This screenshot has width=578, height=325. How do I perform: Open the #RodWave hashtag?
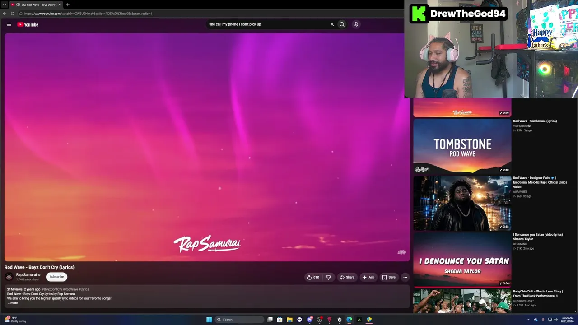pos(70,289)
